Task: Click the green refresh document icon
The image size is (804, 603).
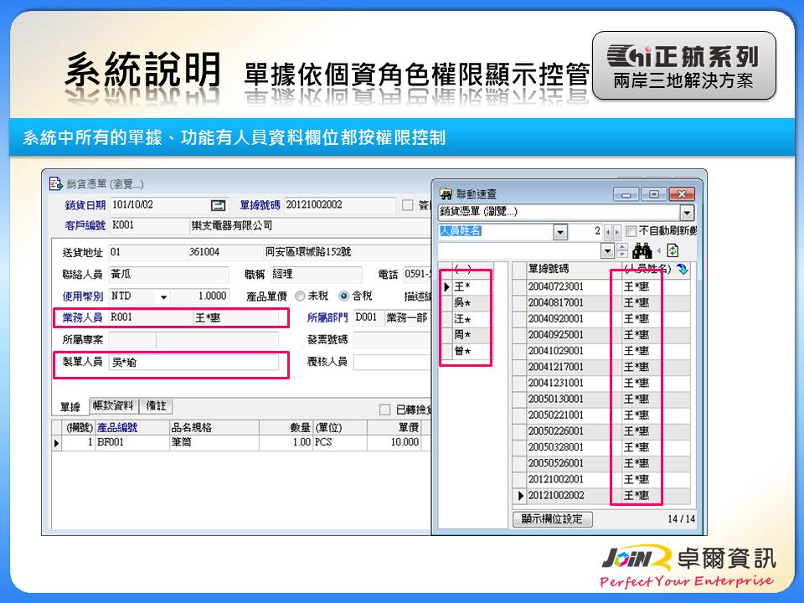Action: point(672,250)
